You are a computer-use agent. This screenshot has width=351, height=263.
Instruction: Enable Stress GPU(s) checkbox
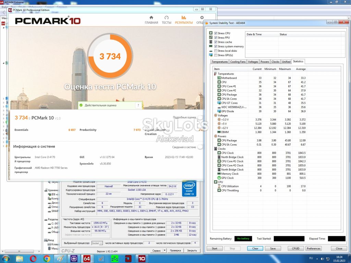(x=216, y=55)
